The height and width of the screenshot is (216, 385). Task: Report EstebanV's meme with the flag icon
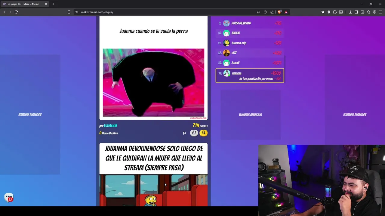click(x=184, y=133)
